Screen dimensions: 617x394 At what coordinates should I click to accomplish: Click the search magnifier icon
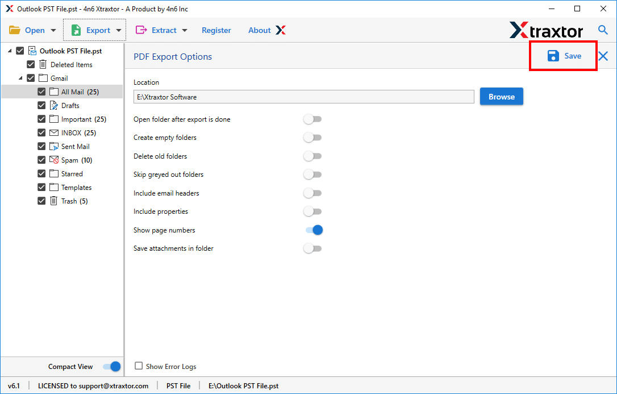click(603, 30)
